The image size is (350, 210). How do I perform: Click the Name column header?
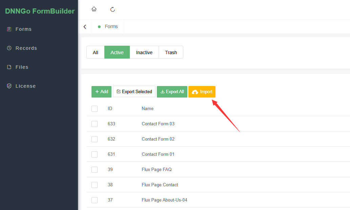[147, 109]
